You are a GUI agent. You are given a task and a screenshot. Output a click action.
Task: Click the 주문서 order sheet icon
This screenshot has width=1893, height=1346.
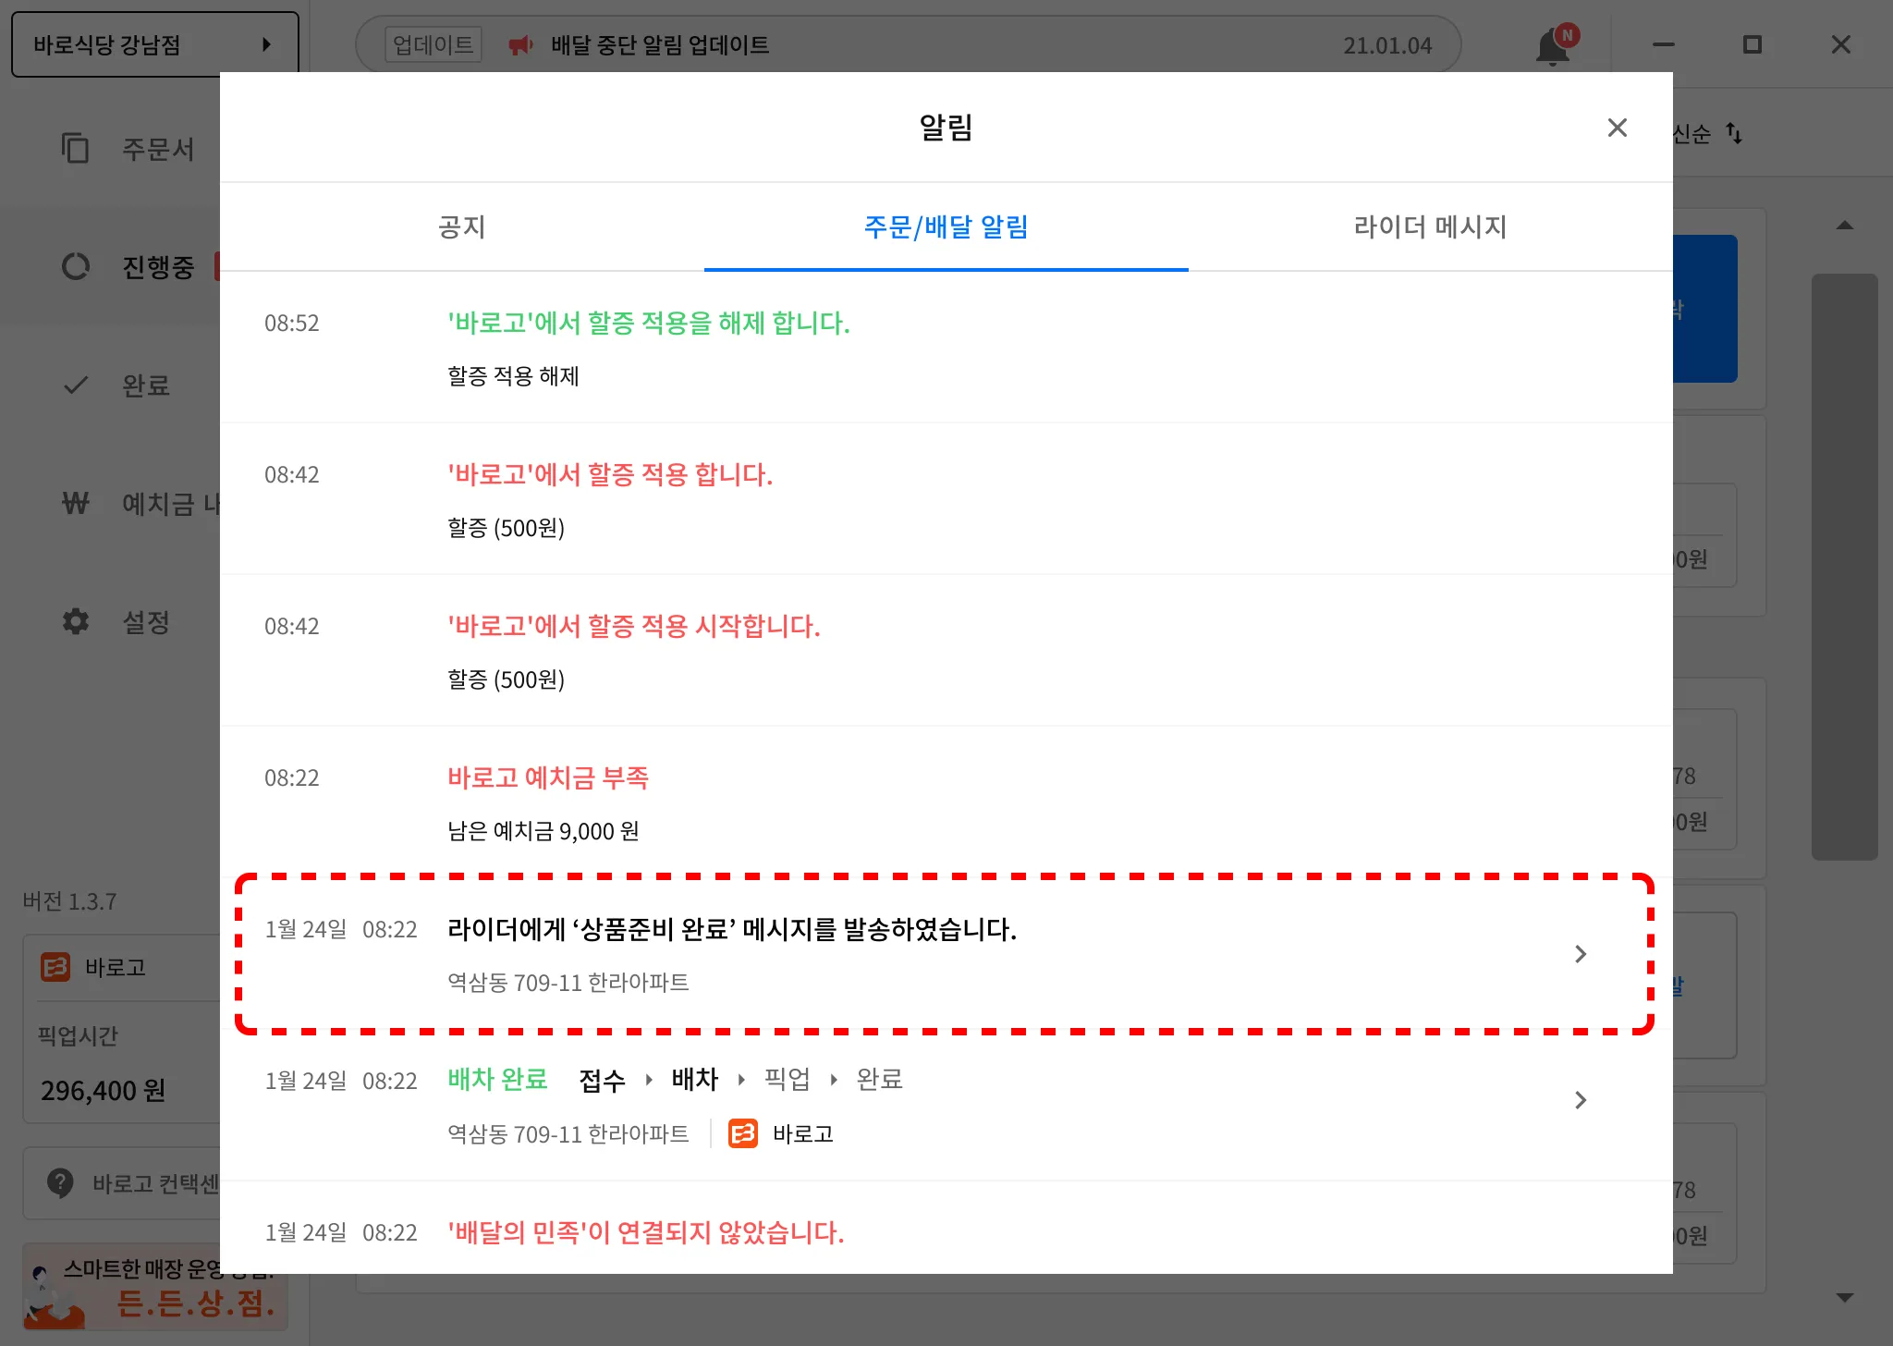coord(75,148)
